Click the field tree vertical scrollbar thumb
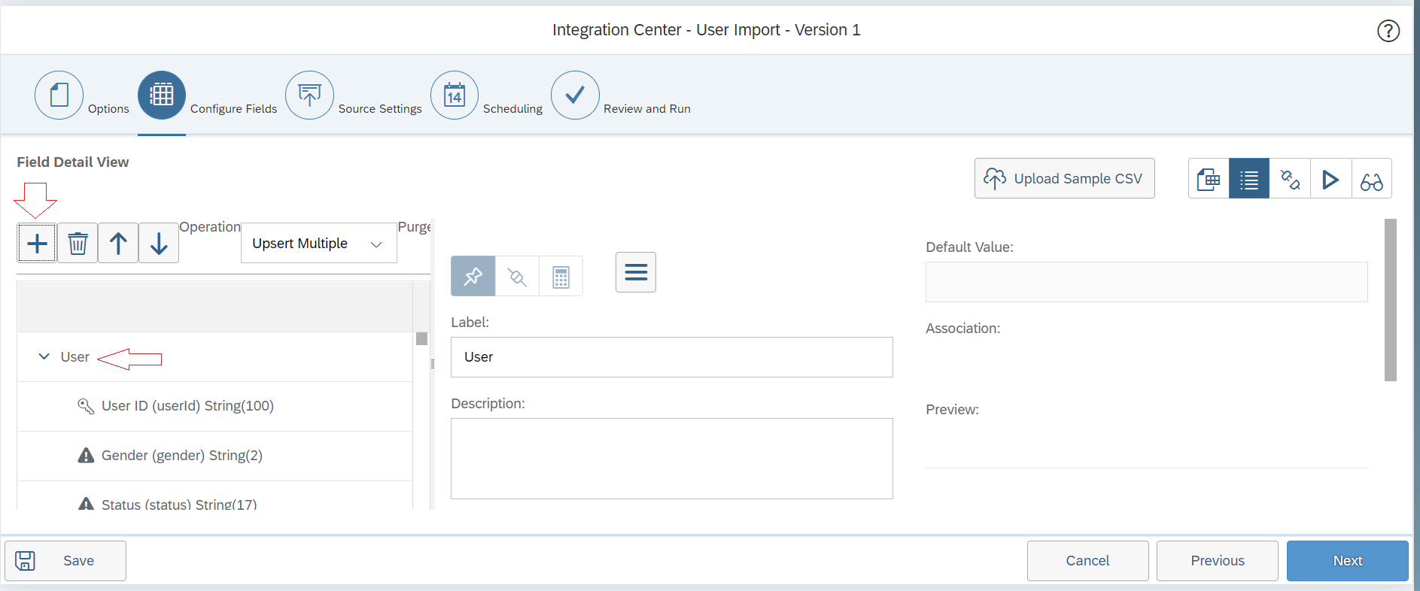The height and width of the screenshot is (591, 1420). tap(421, 338)
